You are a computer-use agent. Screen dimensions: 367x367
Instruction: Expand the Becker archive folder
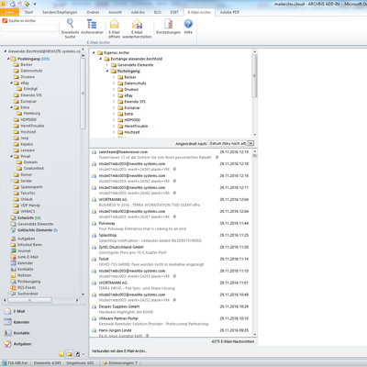click(x=114, y=77)
